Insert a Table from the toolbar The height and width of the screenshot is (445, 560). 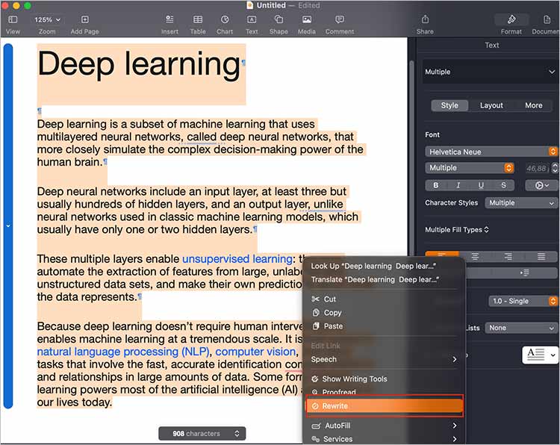click(x=198, y=19)
